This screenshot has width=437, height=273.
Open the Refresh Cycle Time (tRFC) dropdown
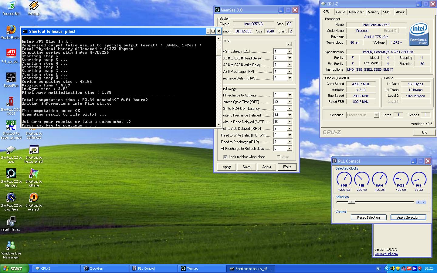[290, 102]
